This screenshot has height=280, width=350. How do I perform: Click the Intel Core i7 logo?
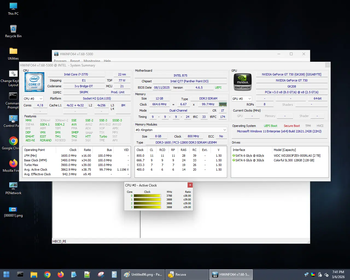click(x=34, y=82)
